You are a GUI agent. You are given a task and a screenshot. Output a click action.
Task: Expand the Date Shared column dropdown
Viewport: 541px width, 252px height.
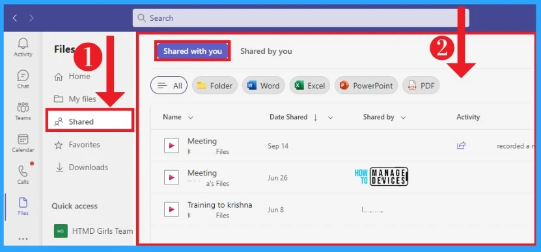pyautogui.click(x=331, y=118)
